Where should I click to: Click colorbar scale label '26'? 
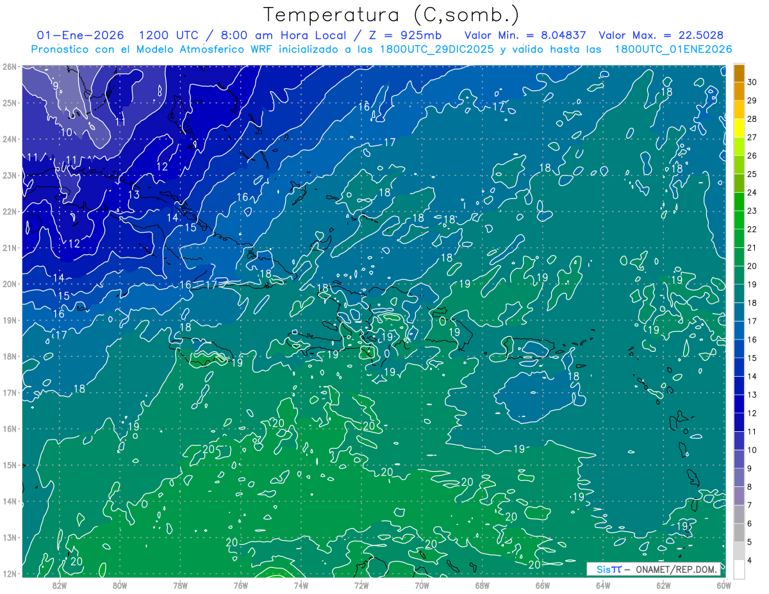(x=752, y=156)
